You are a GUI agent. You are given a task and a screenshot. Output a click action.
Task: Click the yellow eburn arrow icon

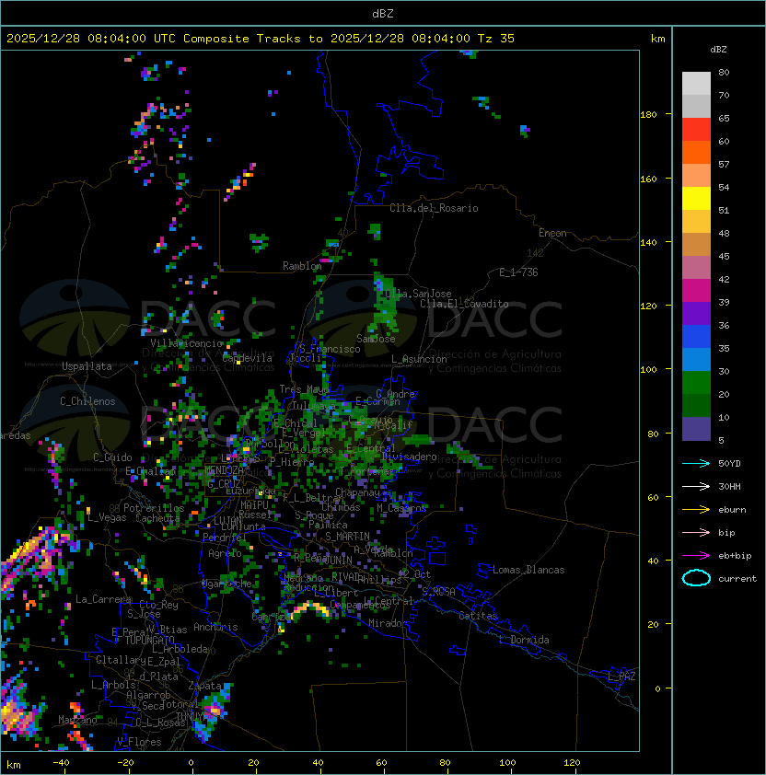pos(696,510)
